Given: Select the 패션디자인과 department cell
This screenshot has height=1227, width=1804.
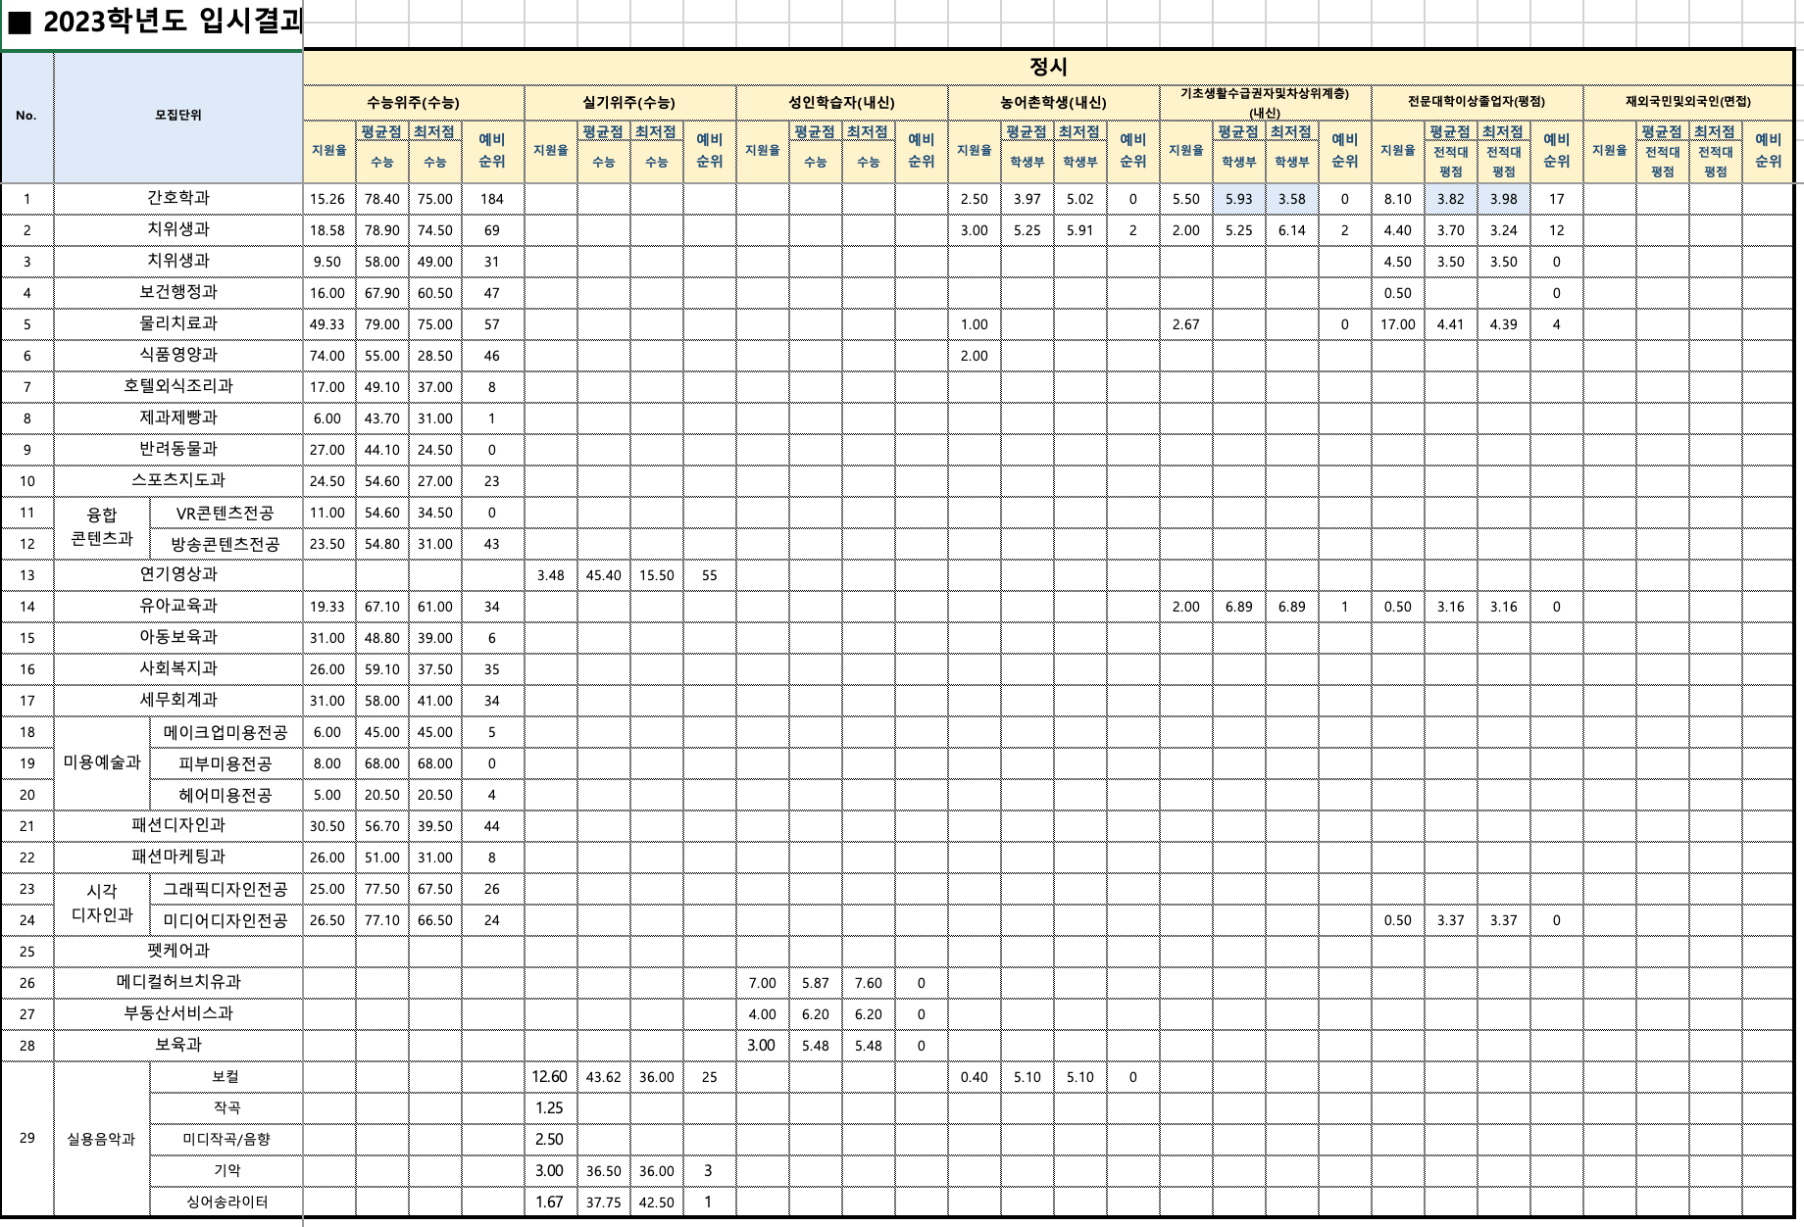Looking at the screenshot, I should pos(178,825).
